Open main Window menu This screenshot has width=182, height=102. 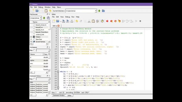click(x=47, y=7)
